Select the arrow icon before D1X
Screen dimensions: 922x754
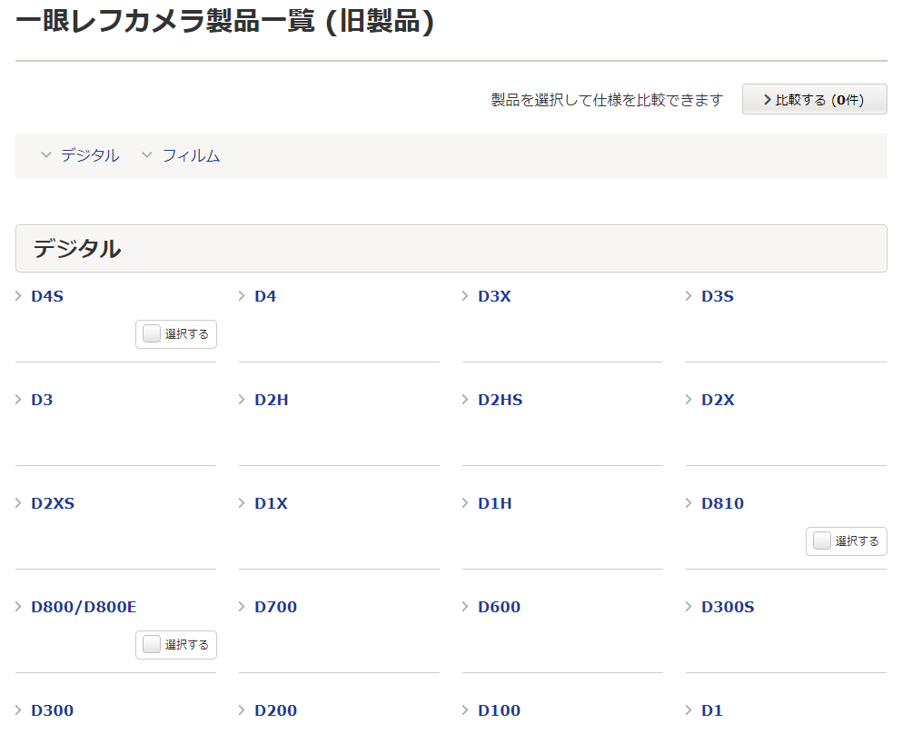click(243, 503)
